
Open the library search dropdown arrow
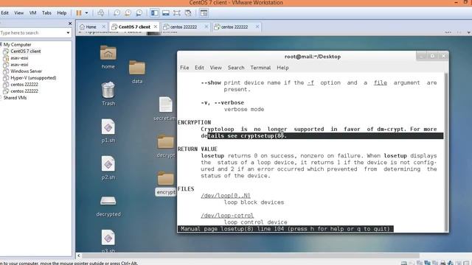68,32
